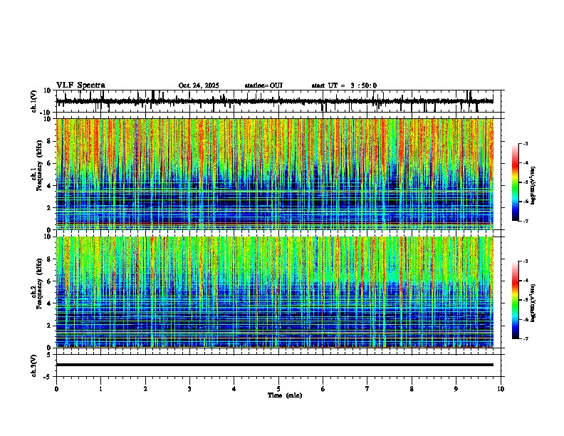Click the ch.1(V) waveform trace panel

click(x=280, y=101)
